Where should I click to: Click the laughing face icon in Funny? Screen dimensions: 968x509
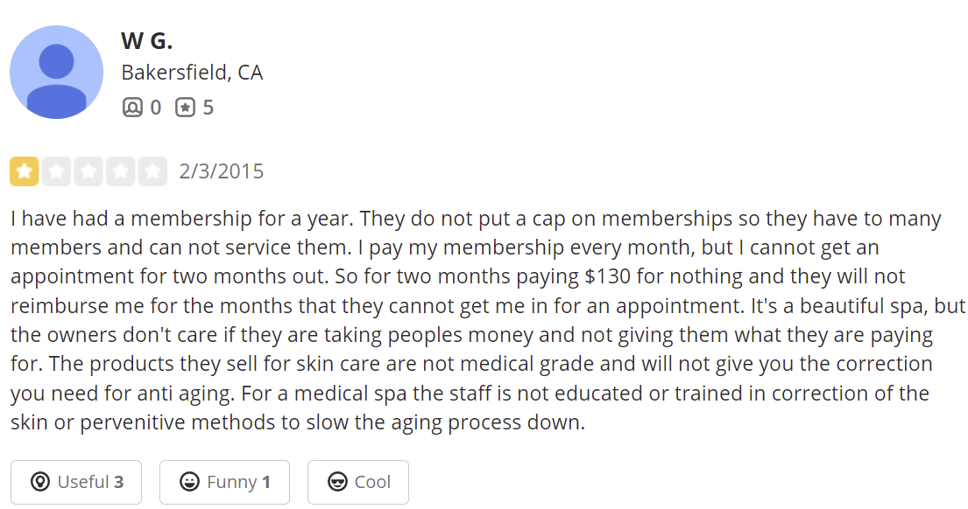(x=187, y=482)
